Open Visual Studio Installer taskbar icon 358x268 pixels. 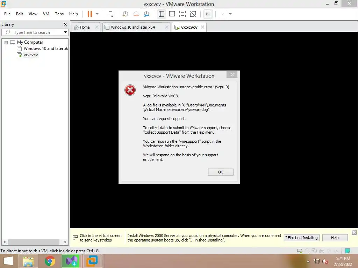pyautogui.click(x=71, y=261)
